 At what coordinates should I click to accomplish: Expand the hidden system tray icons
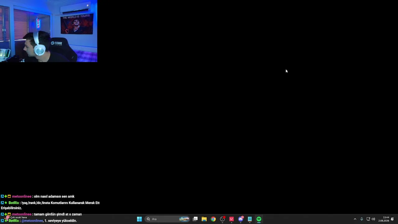pos(355,219)
